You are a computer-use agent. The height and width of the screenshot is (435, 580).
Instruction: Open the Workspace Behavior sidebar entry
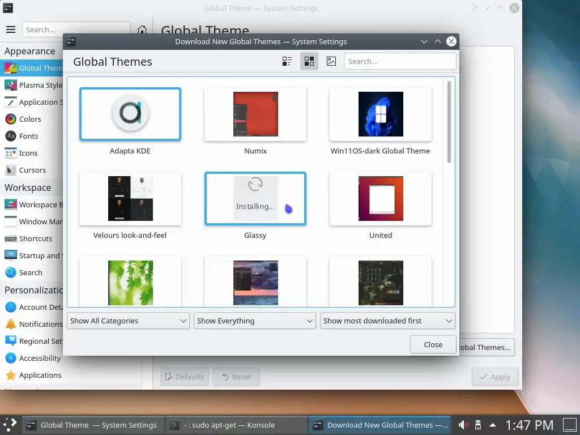tap(32, 204)
